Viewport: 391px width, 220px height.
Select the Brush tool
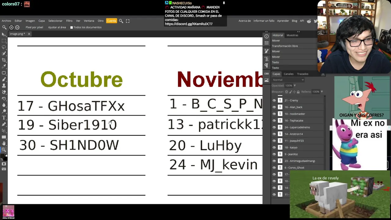(x=4, y=79)
